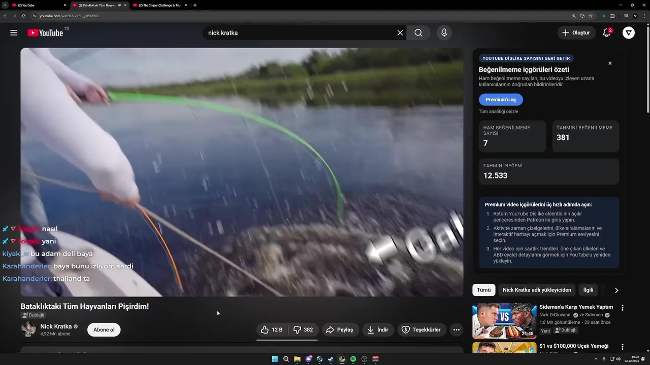The height and width of the screenshot is (365, 650).
Task: Share the video with Paylaş
Action: (340, 330)
